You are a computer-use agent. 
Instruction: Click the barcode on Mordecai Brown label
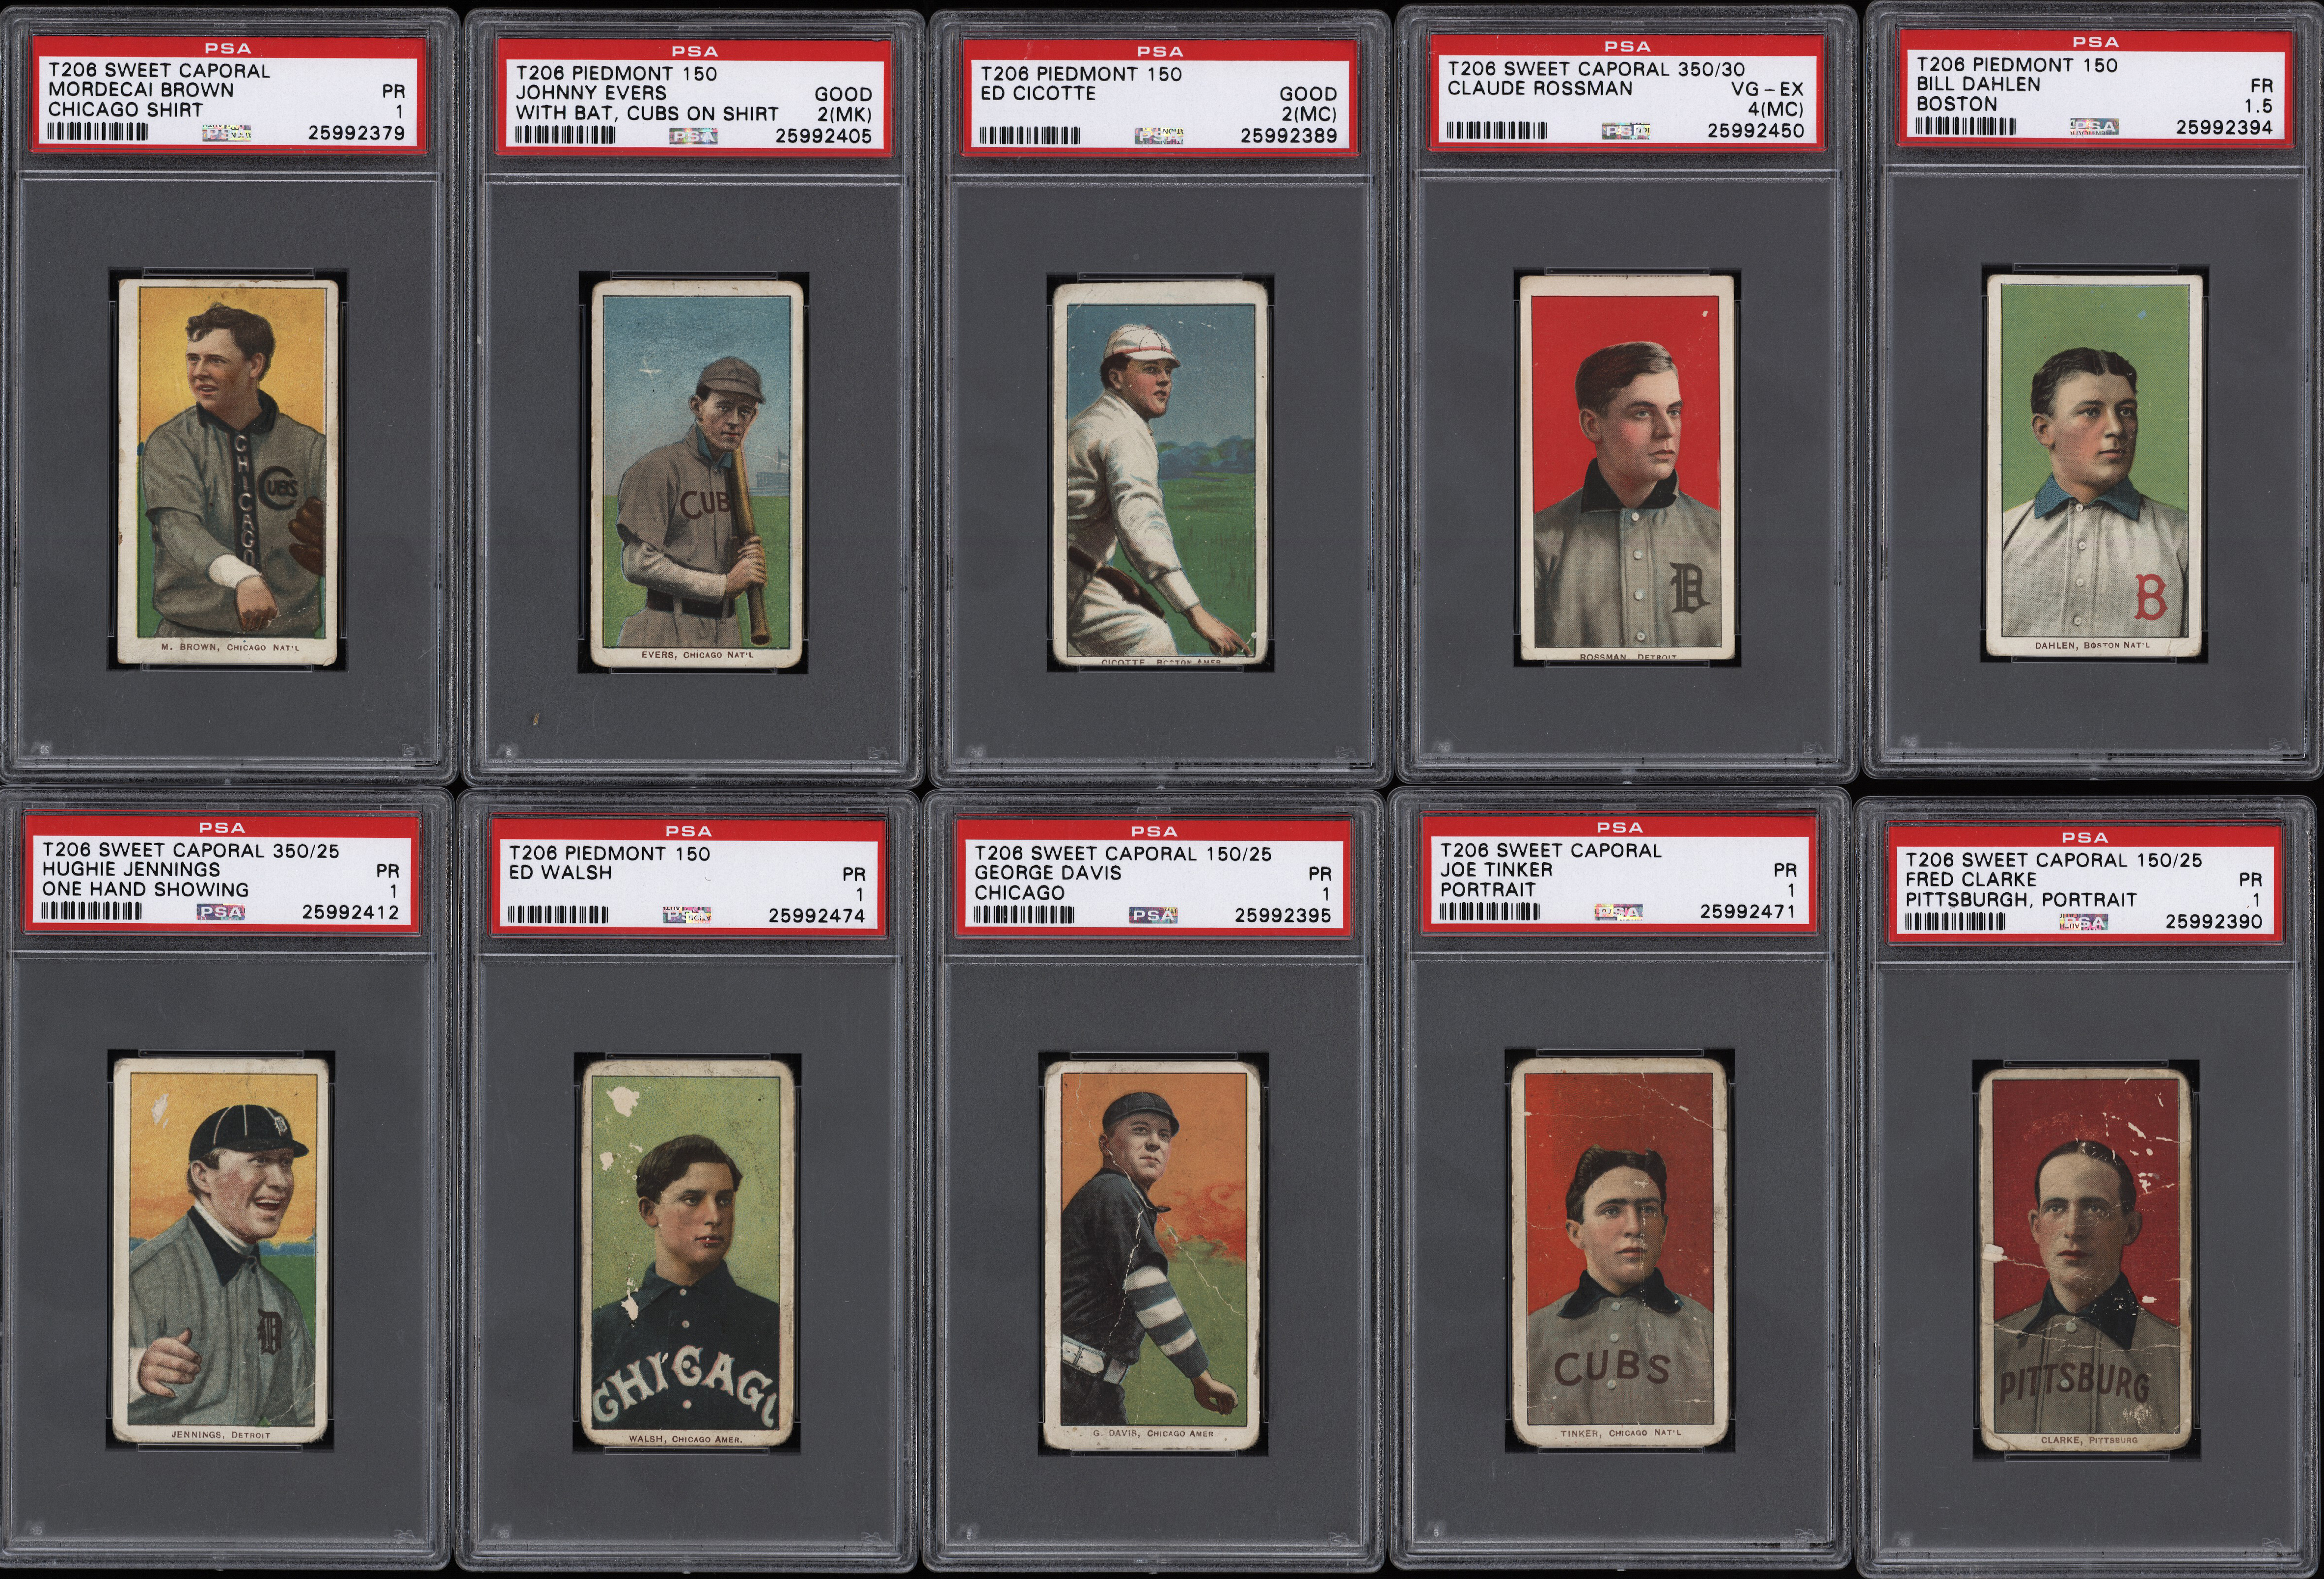98,132
